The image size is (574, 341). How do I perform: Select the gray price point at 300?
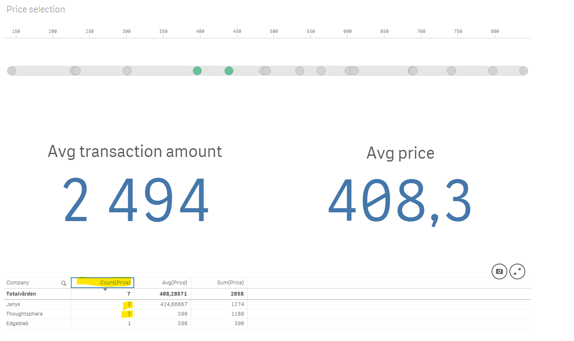pos(127,71)
